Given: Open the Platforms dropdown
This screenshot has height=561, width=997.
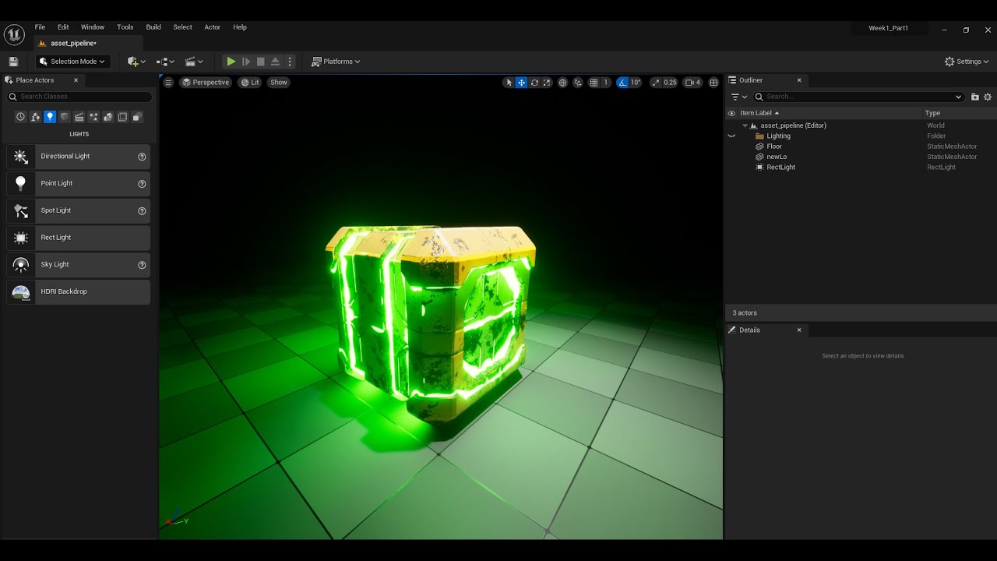Looking at the screenshot, I should coord(336,62).
